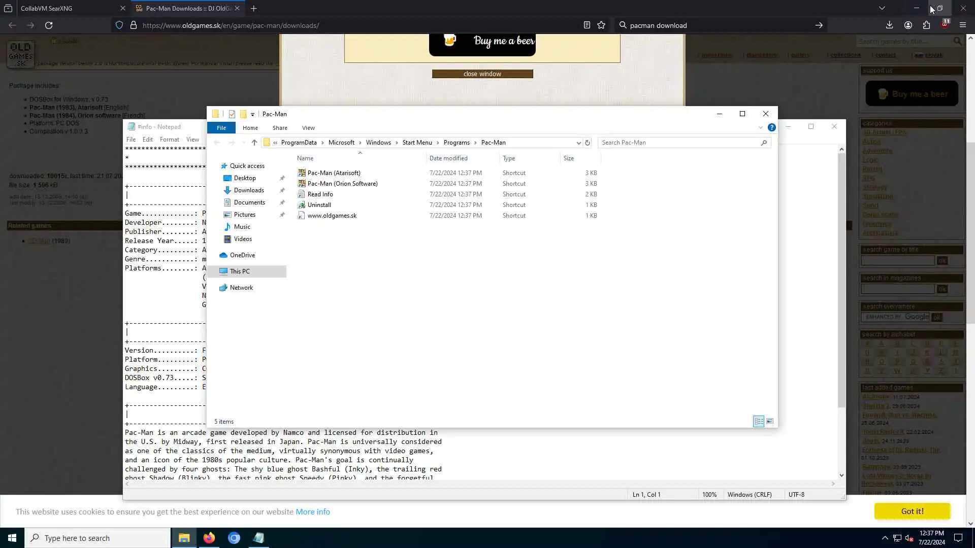Select the Uninstall shortcut icon

pyautogui.click(x=302, y=205)
